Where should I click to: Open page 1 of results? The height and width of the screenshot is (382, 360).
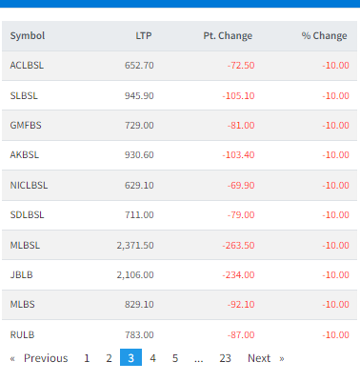87,358
